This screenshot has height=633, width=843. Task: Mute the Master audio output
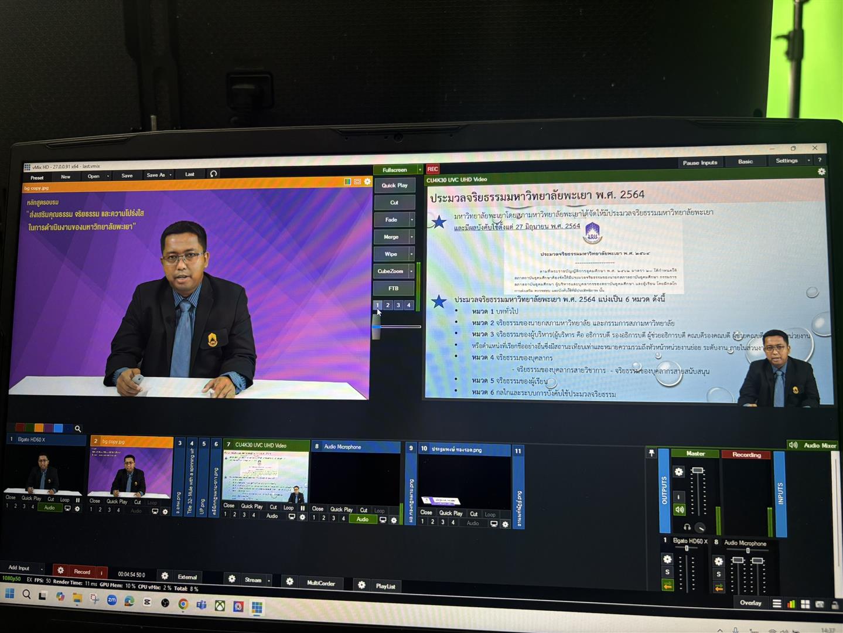679,509
